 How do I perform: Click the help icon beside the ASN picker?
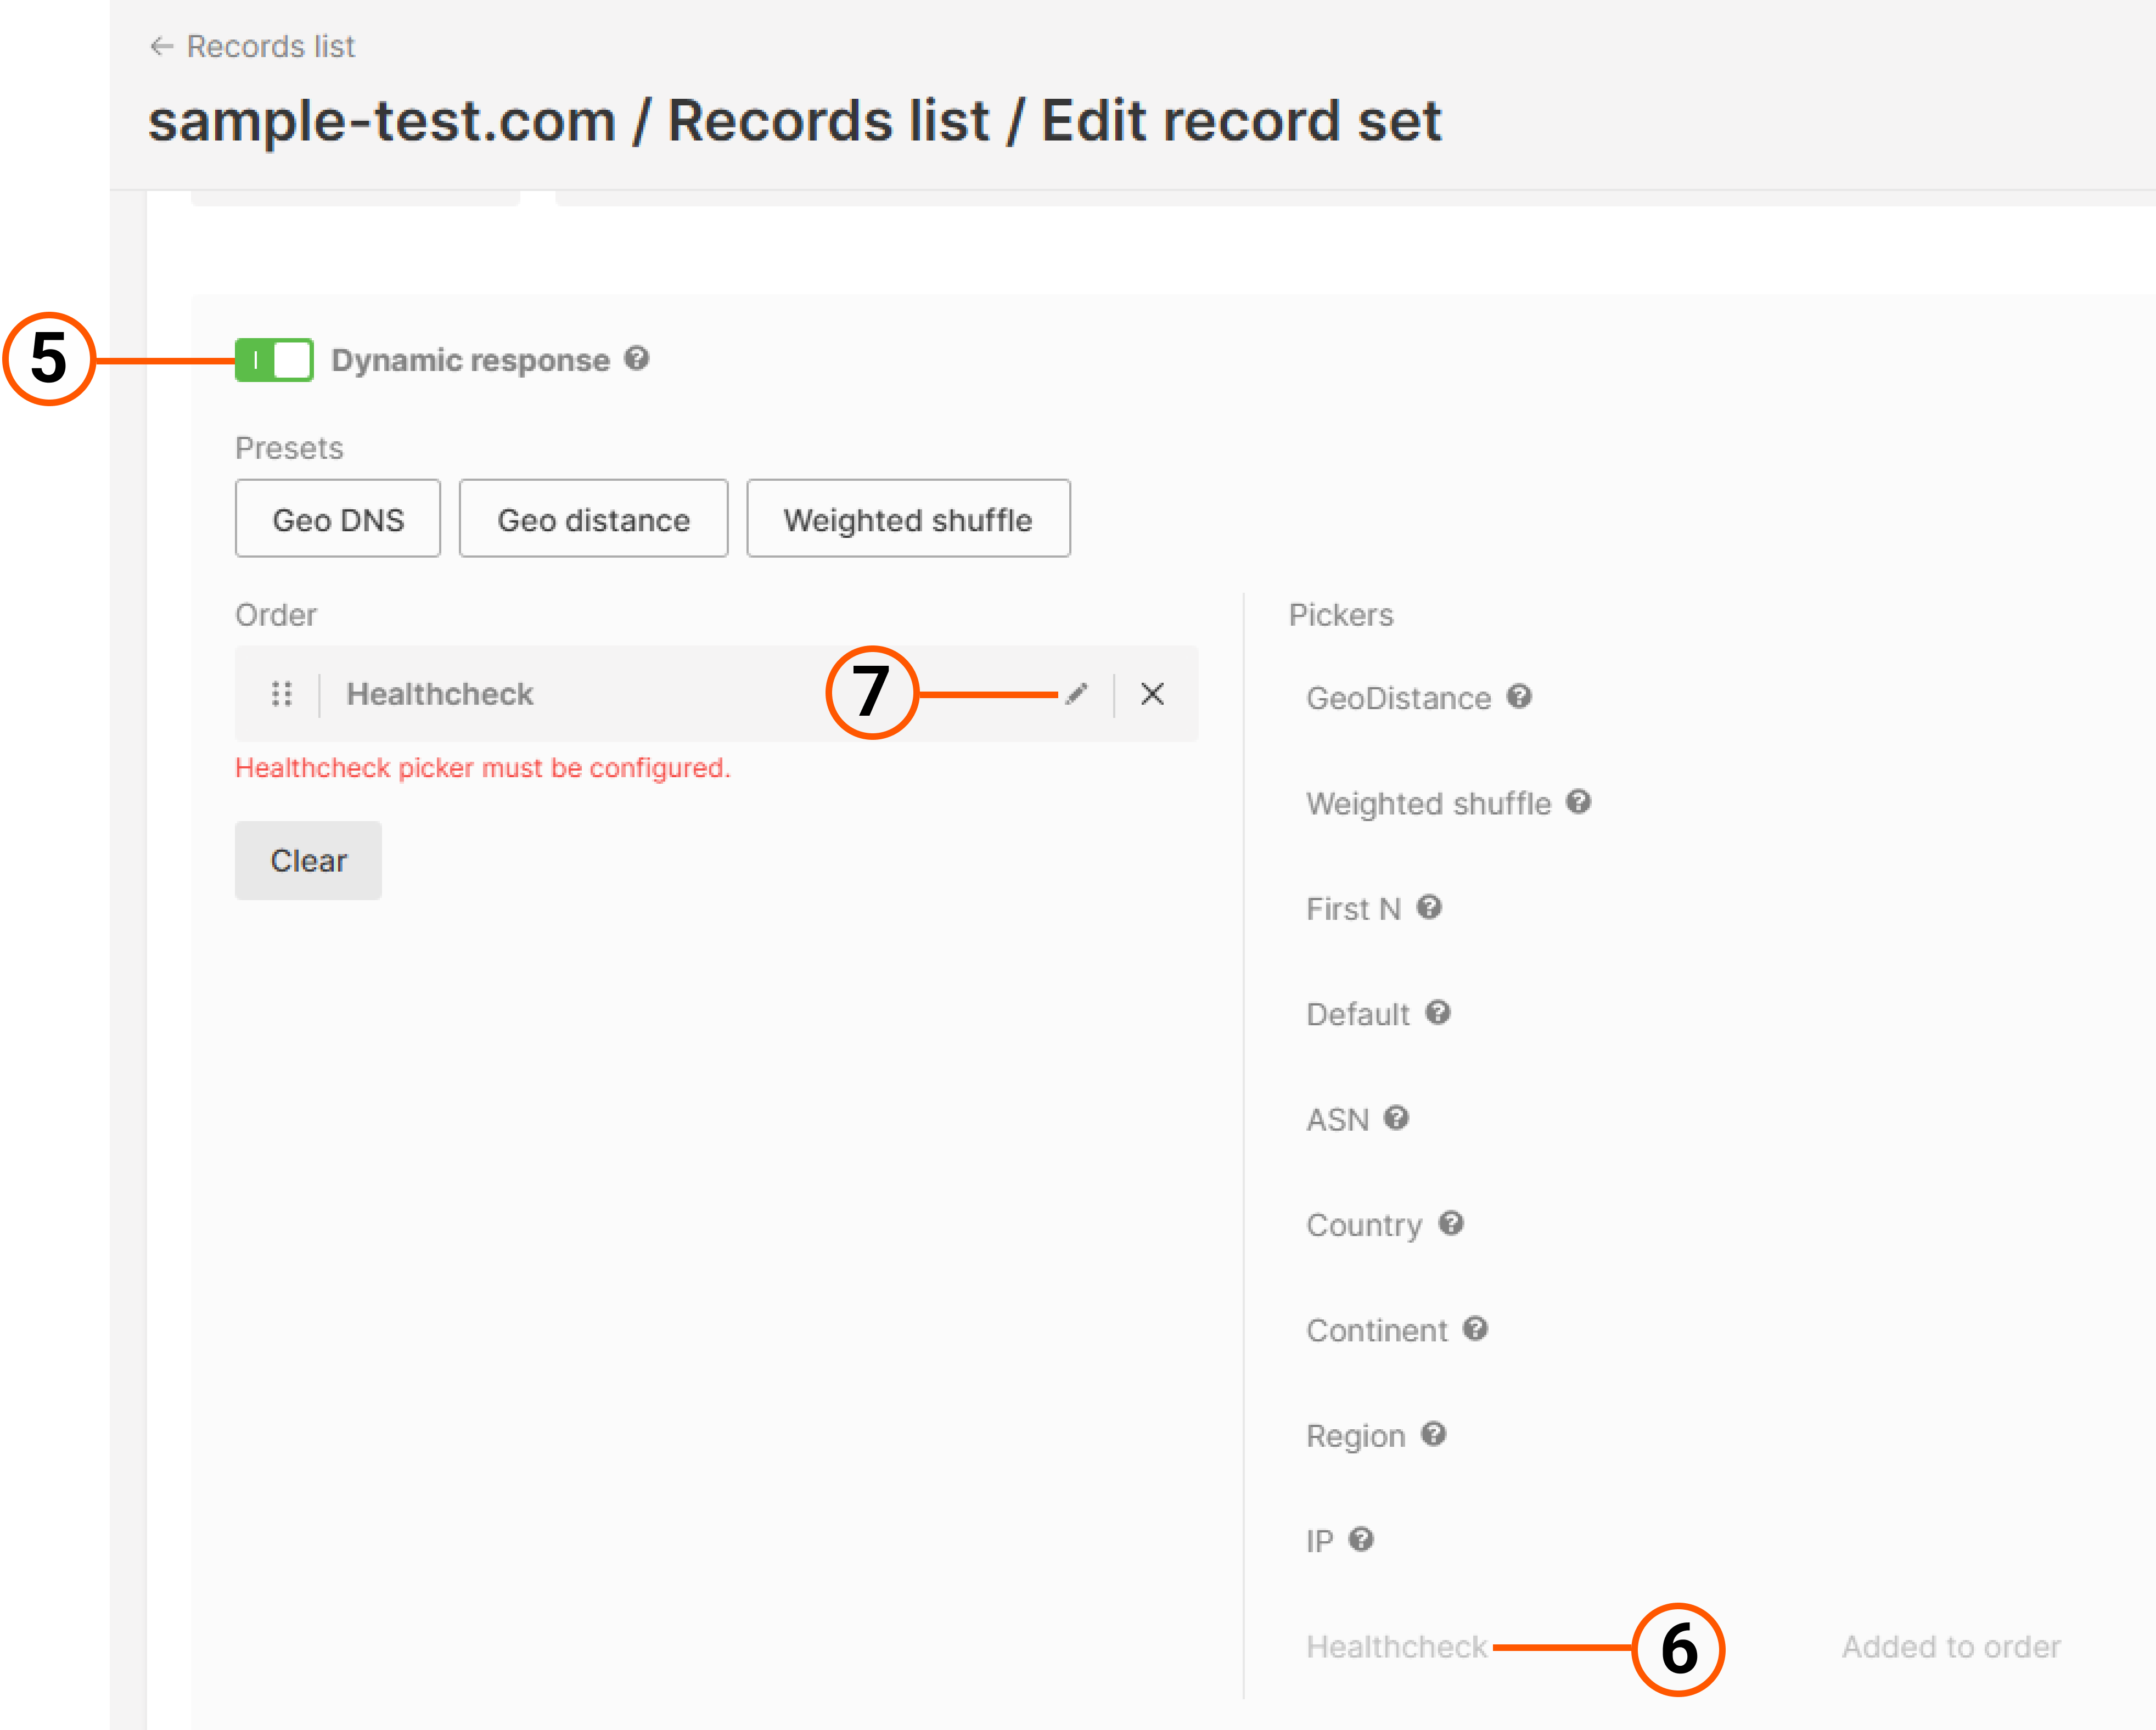tap(1397, 1118)
